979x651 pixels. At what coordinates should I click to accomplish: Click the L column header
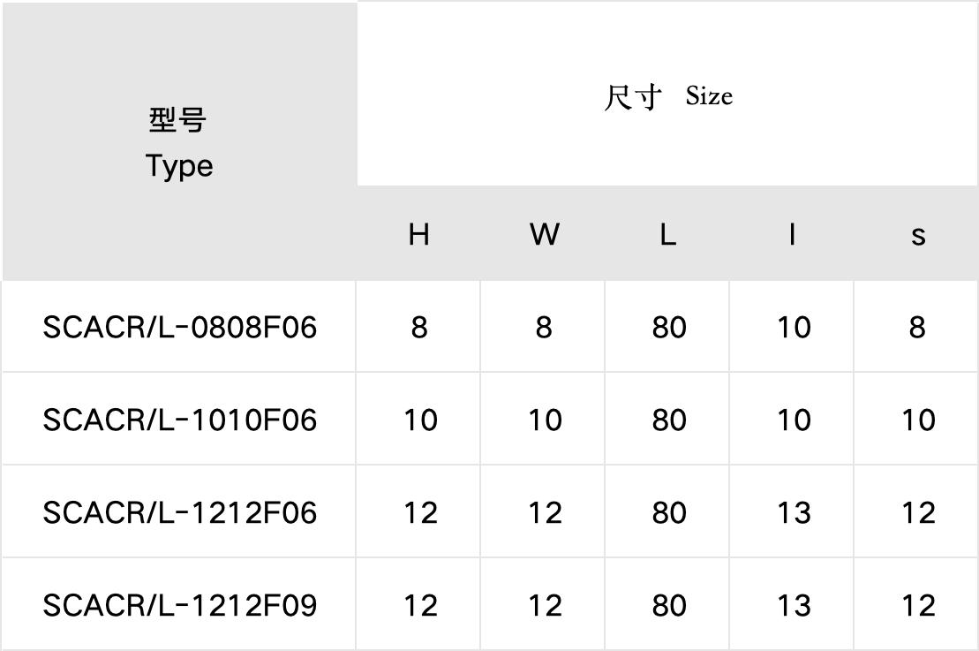tap(667, 235)
